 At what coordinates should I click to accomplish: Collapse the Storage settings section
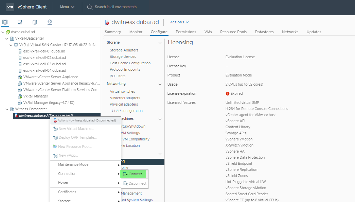pos(160,43)
